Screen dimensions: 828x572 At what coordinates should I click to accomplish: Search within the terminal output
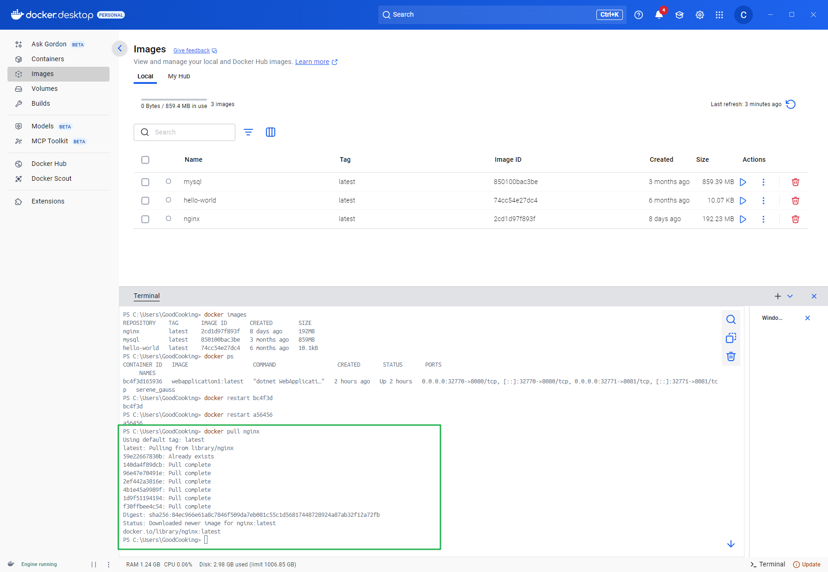(x=731, y=319)
